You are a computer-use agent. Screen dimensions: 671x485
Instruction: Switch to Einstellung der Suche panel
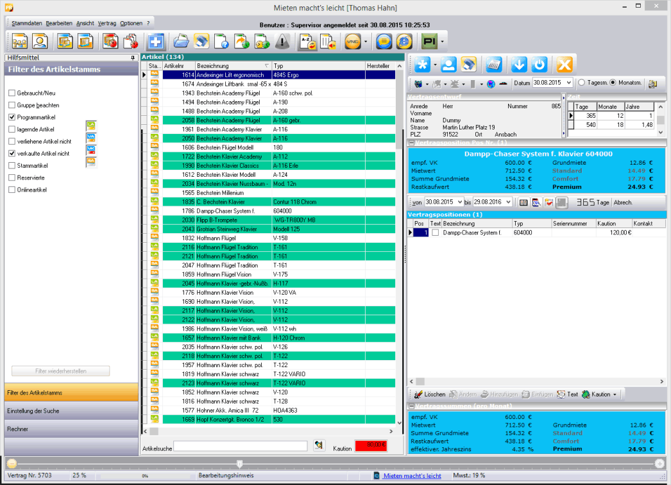pos(71,411)
